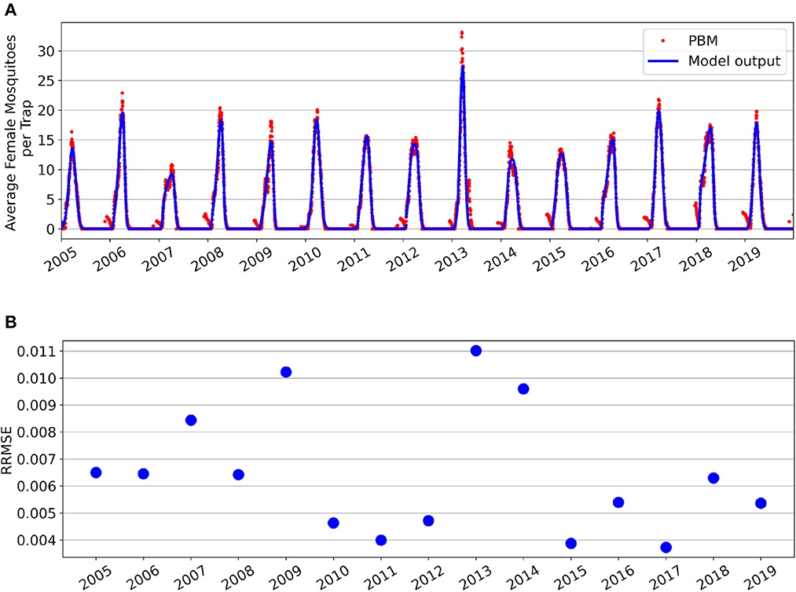Click the 2009 RRMSE data point
This screenshot has width=796, height=592.
tap(286, 372)
